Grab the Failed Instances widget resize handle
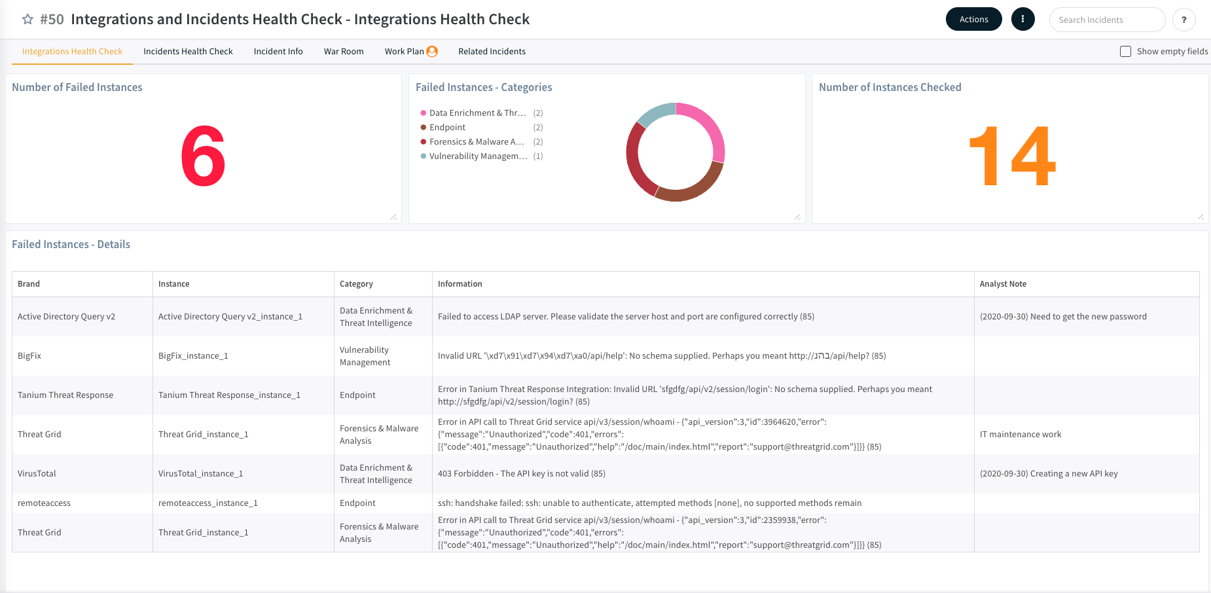Viewport: 1211px width, 593px height. 393,217
